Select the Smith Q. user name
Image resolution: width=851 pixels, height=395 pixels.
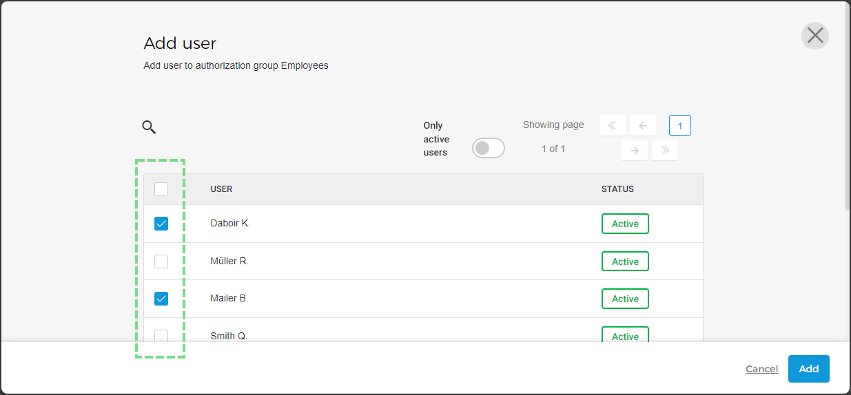click(229, 336)
